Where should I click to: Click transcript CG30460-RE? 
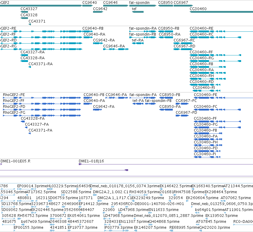[x=202, y=28]
